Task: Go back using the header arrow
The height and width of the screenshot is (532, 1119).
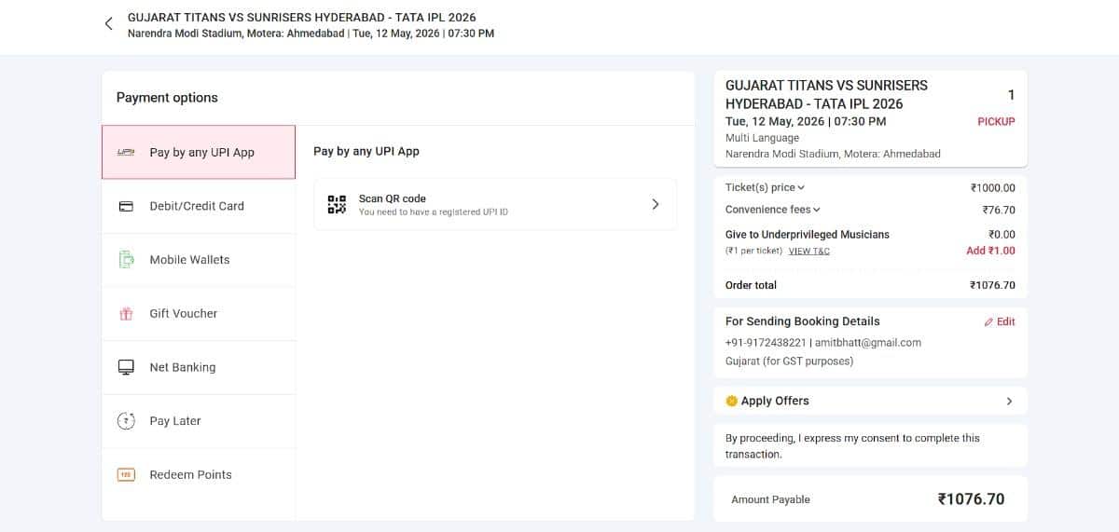Action: tap(109, 24)
